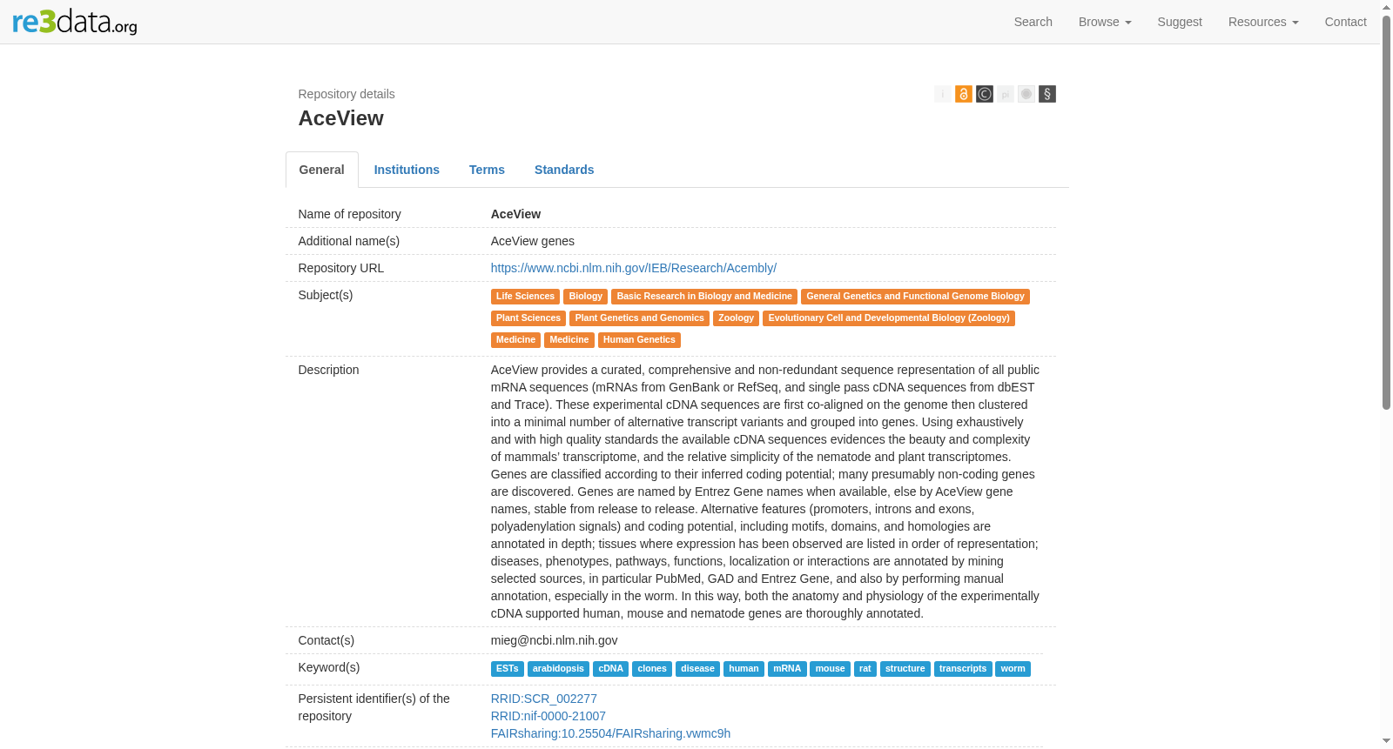Click the Plant Sciences subject tag
Viewport: 1393px width, 749px height.
[x=528, y=318]
